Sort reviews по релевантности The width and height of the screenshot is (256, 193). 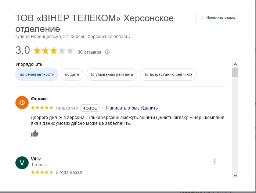pyautogui.click(x=37, y=75)
